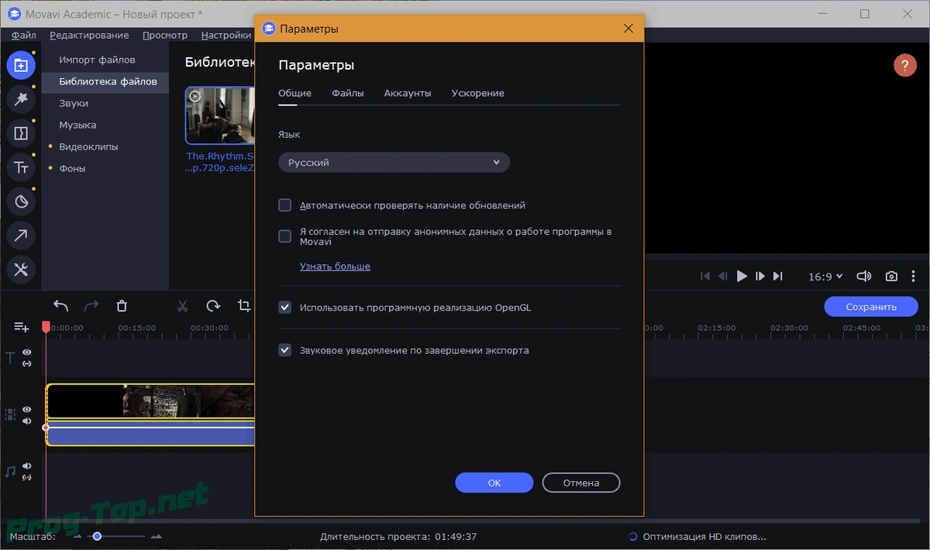Select the Crop tool in timeline toolbar
Screen dimensions: 930x550
(244, 306)
